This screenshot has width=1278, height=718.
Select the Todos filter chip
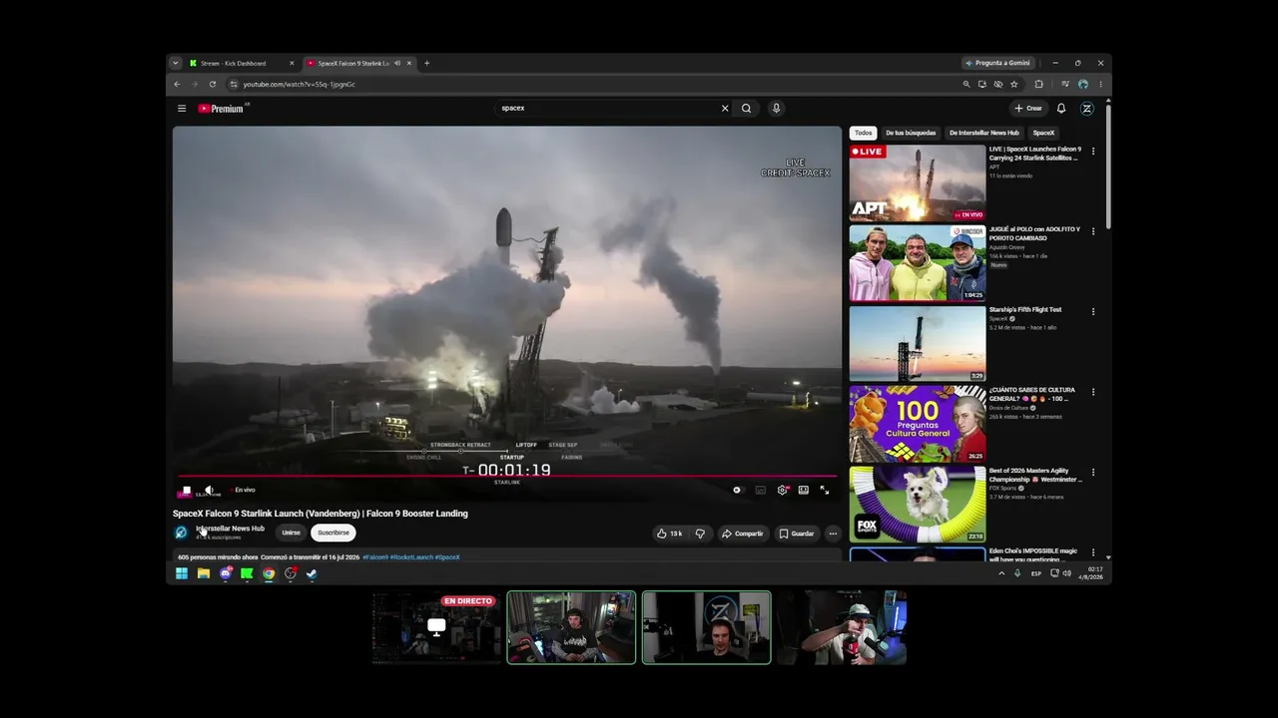(864, 133)
